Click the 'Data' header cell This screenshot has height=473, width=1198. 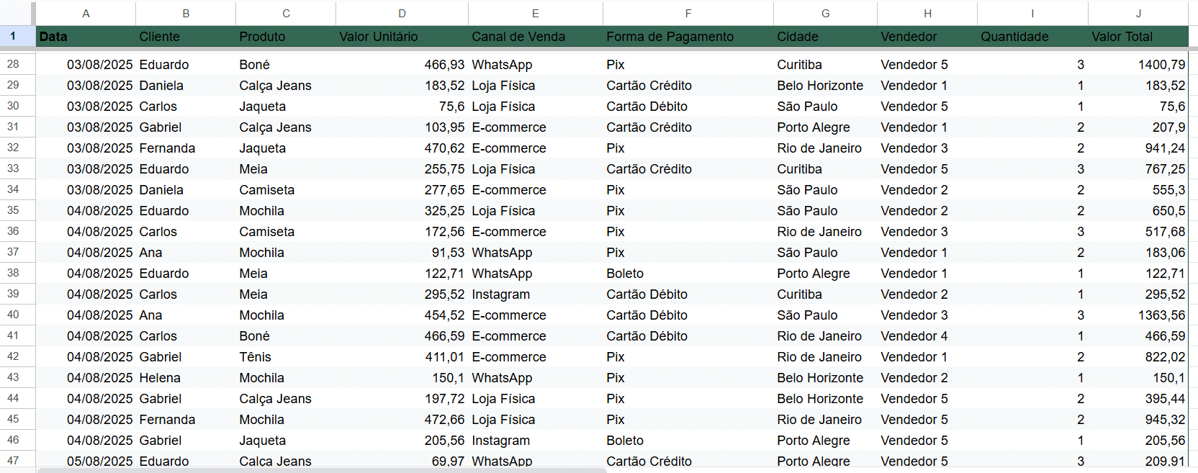coord(86,36)
